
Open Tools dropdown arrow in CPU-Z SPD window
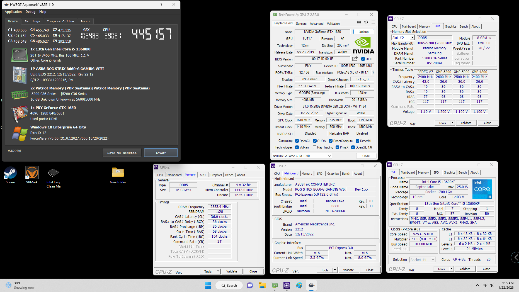coord(452,123)
